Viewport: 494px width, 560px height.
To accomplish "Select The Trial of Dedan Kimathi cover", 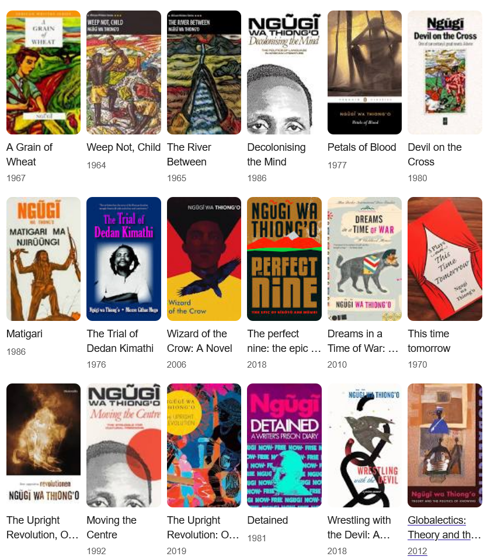I will click(x=124, y=259).
